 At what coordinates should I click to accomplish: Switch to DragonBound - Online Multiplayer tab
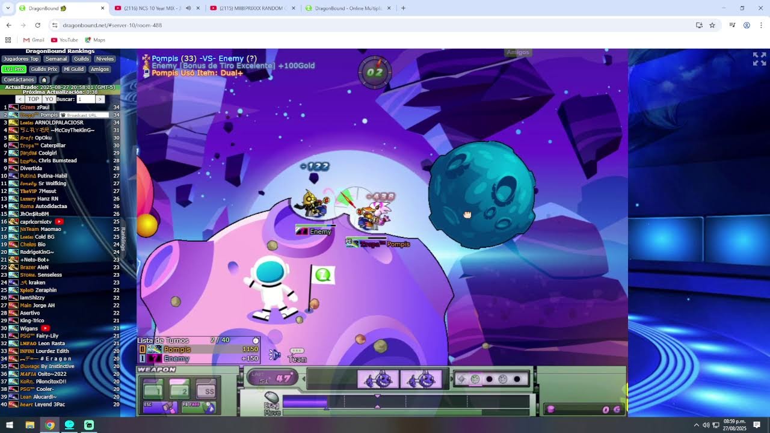point(348,8)
